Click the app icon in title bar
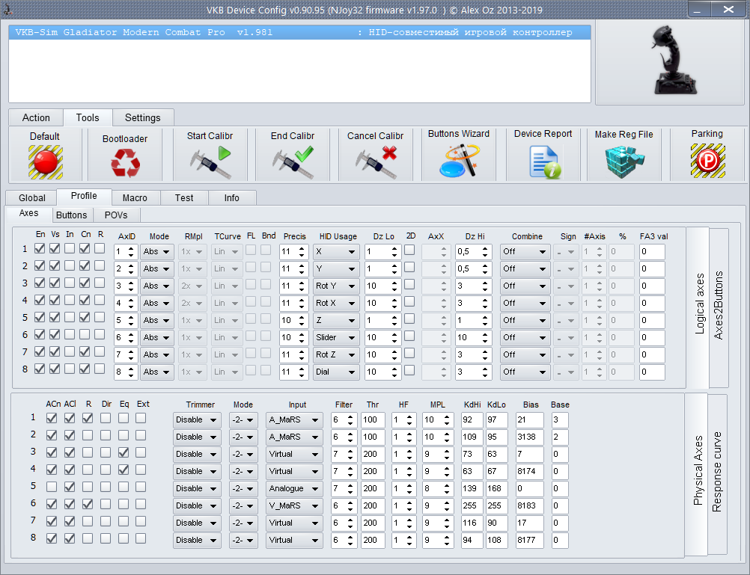The width and height of the screenshot is (750, 575). tap(8, 10)
